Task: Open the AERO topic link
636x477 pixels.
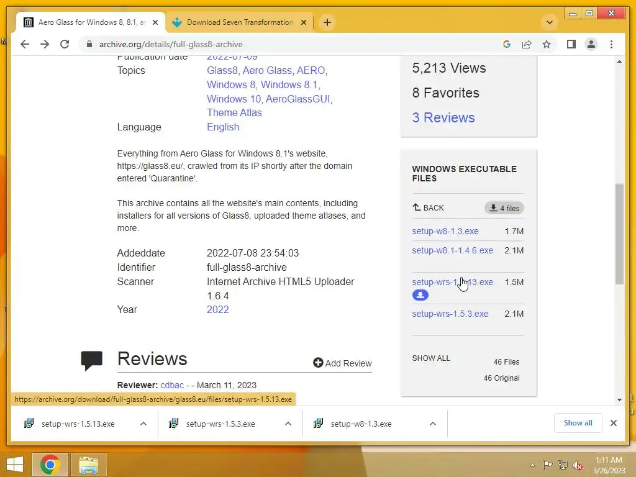Action: point(311,70)
